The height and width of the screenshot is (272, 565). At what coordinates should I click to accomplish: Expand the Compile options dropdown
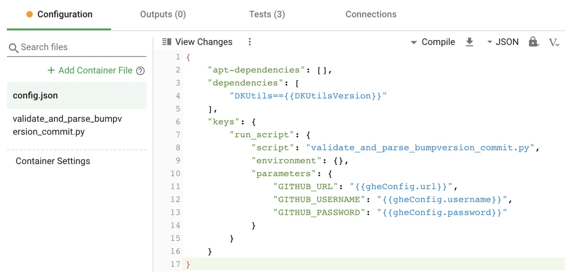[x=413, y=42]
